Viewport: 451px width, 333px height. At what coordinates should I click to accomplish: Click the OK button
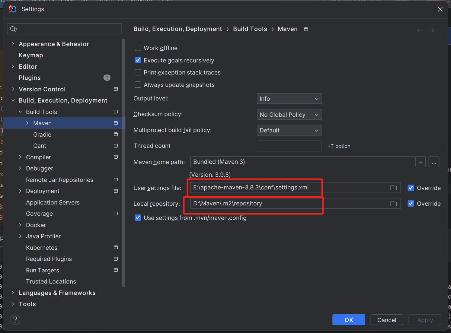click(349, 320)
